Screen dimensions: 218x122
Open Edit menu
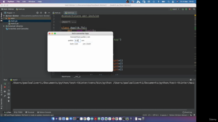[24, 2]
